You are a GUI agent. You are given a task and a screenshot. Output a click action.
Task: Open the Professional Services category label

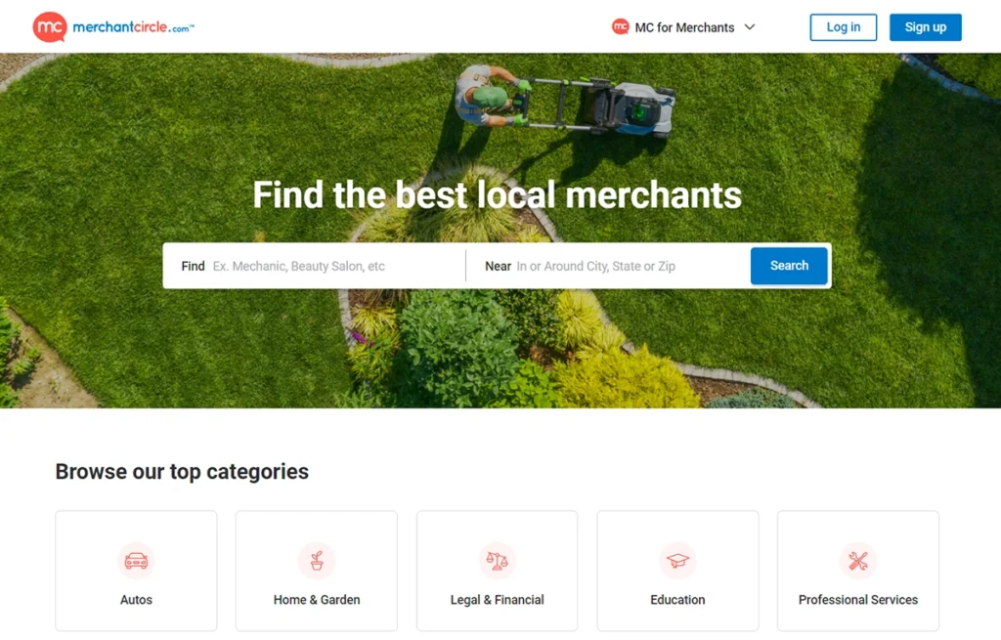pos(858,600)
